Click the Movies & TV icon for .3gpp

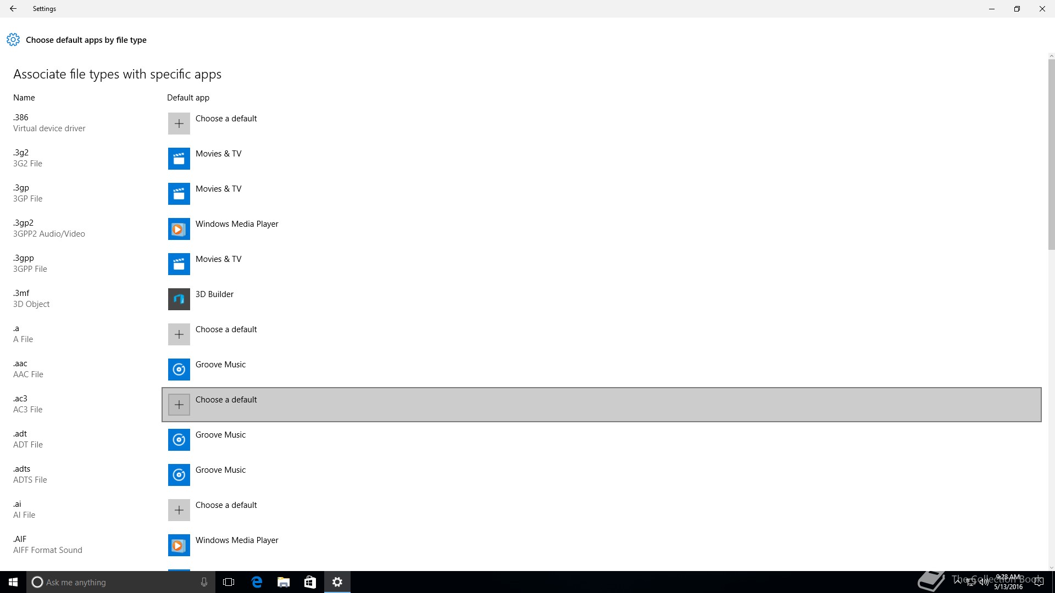(x=179, y=264)
